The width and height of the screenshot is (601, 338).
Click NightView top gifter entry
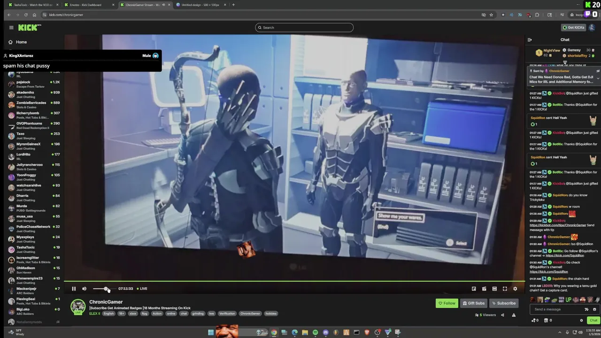pos(548,53)
